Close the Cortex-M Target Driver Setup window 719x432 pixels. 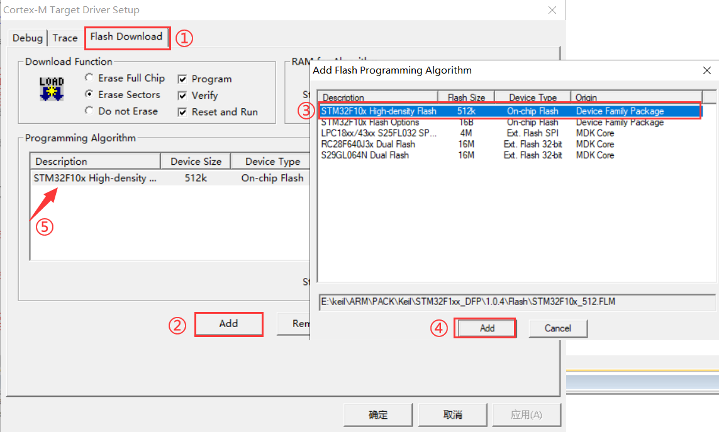552,10
